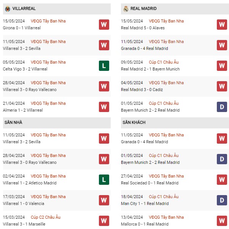Open the Real Madrid 3-0 Cadiz match result
The width and height of the screenshot is (229, 229).
[142, 90]
